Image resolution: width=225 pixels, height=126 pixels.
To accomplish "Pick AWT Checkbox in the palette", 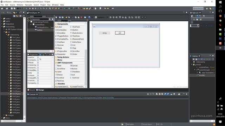I will 75,72.
